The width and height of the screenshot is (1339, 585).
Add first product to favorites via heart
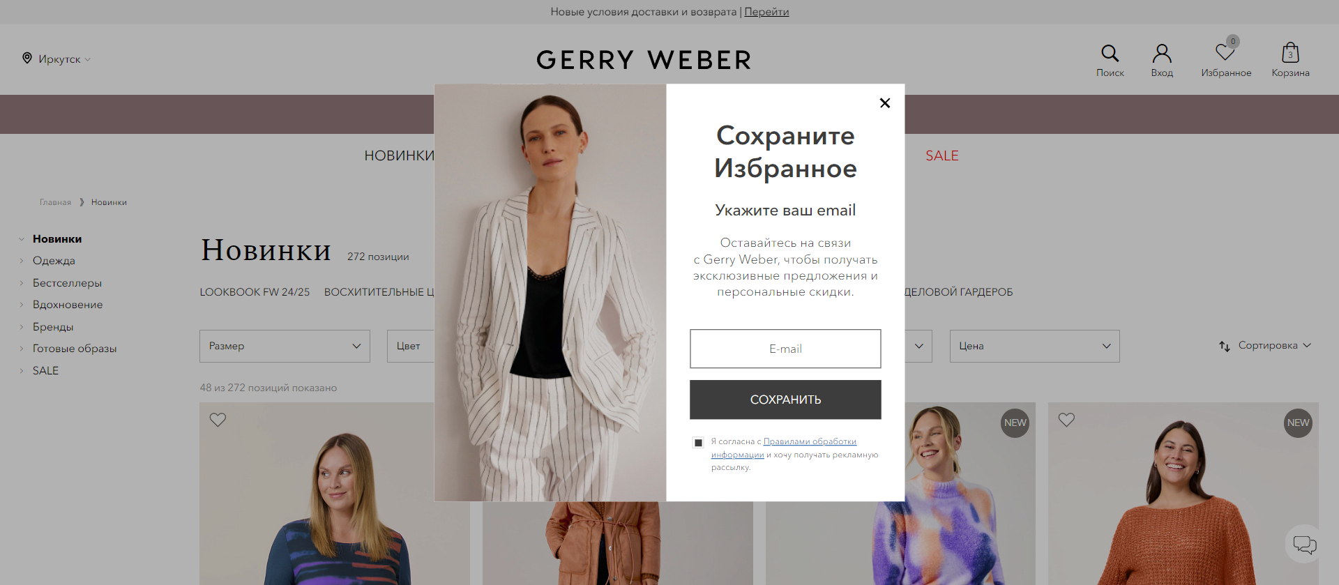click(218, 420)
